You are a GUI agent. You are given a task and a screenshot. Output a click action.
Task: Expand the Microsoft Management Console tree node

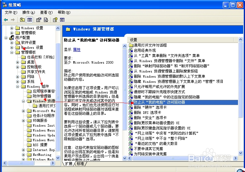pyautogui.click(x=23, y=111)
